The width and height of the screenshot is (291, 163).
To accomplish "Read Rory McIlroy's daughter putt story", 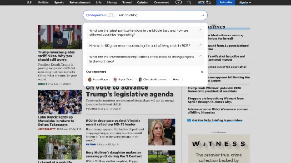I will coord(114,154).
